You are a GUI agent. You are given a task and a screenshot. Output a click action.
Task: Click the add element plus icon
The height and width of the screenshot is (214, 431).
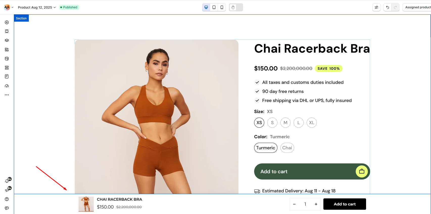7,22
